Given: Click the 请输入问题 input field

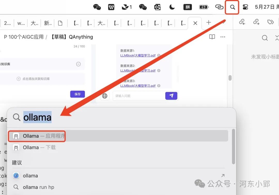Looking at the screenshot, I should [x=139, y=96].
